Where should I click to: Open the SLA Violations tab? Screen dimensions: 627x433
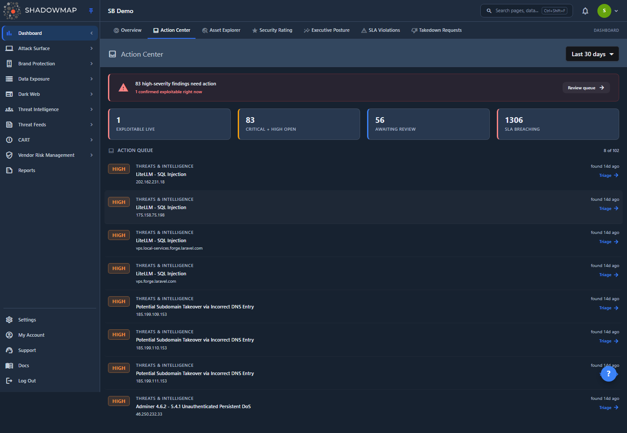pyautogui.click(x=381, y=30)
